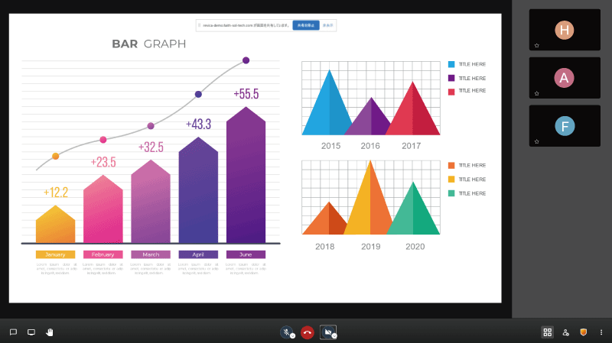Click the 2015 axis label
Screen dimensions: 612x343
[330, 146]
